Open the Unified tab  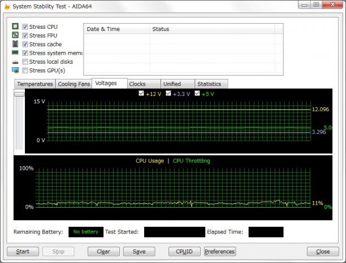pyautogui.click(x=178, y=84)
